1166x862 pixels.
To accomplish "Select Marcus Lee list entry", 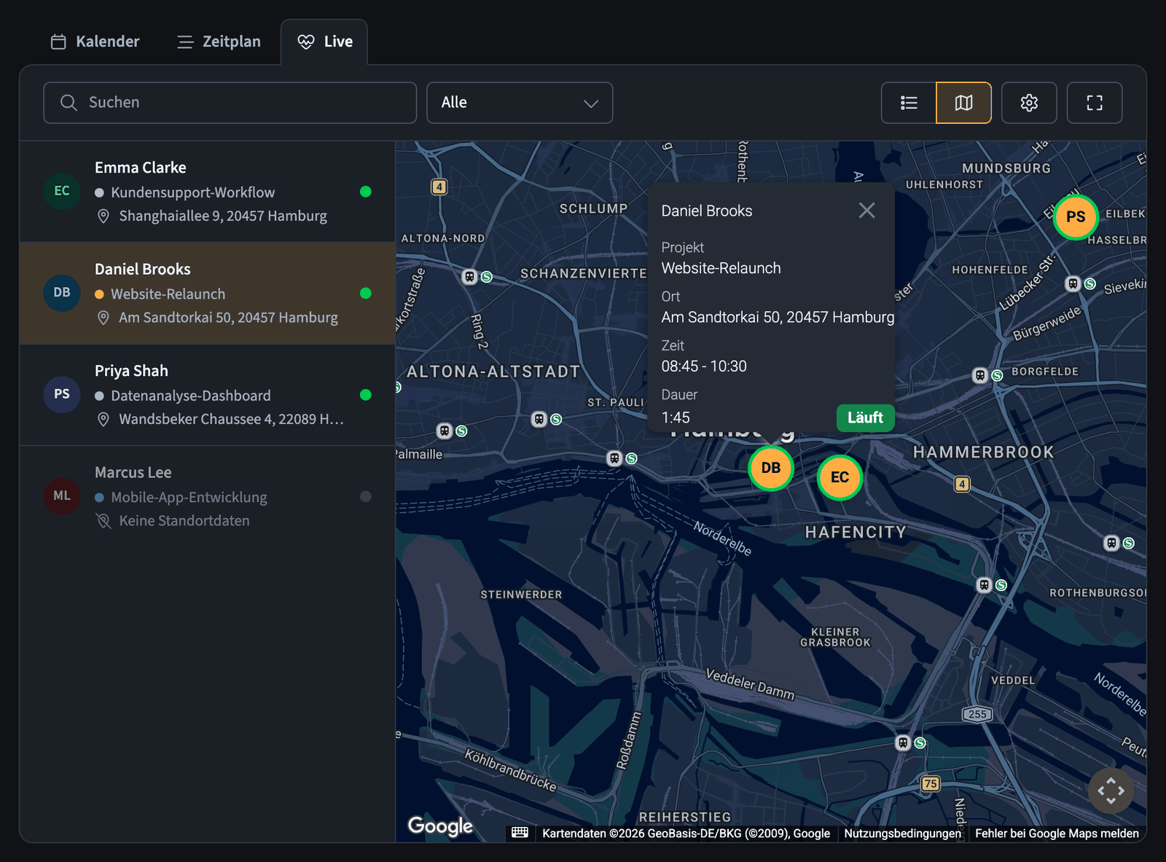I will (x=208, y=496).
